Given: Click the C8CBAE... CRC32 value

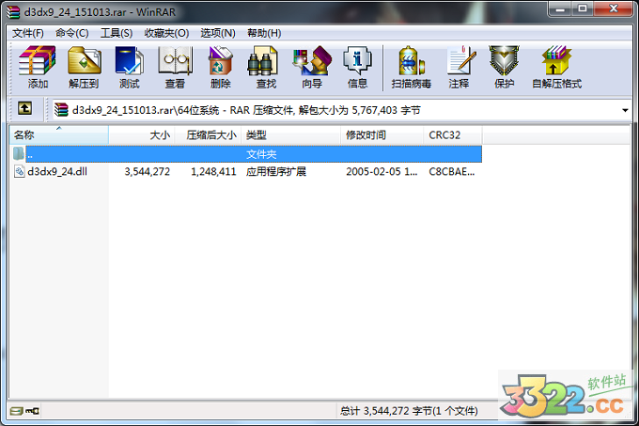Looking at the screenshot, I should coord(452,171).
